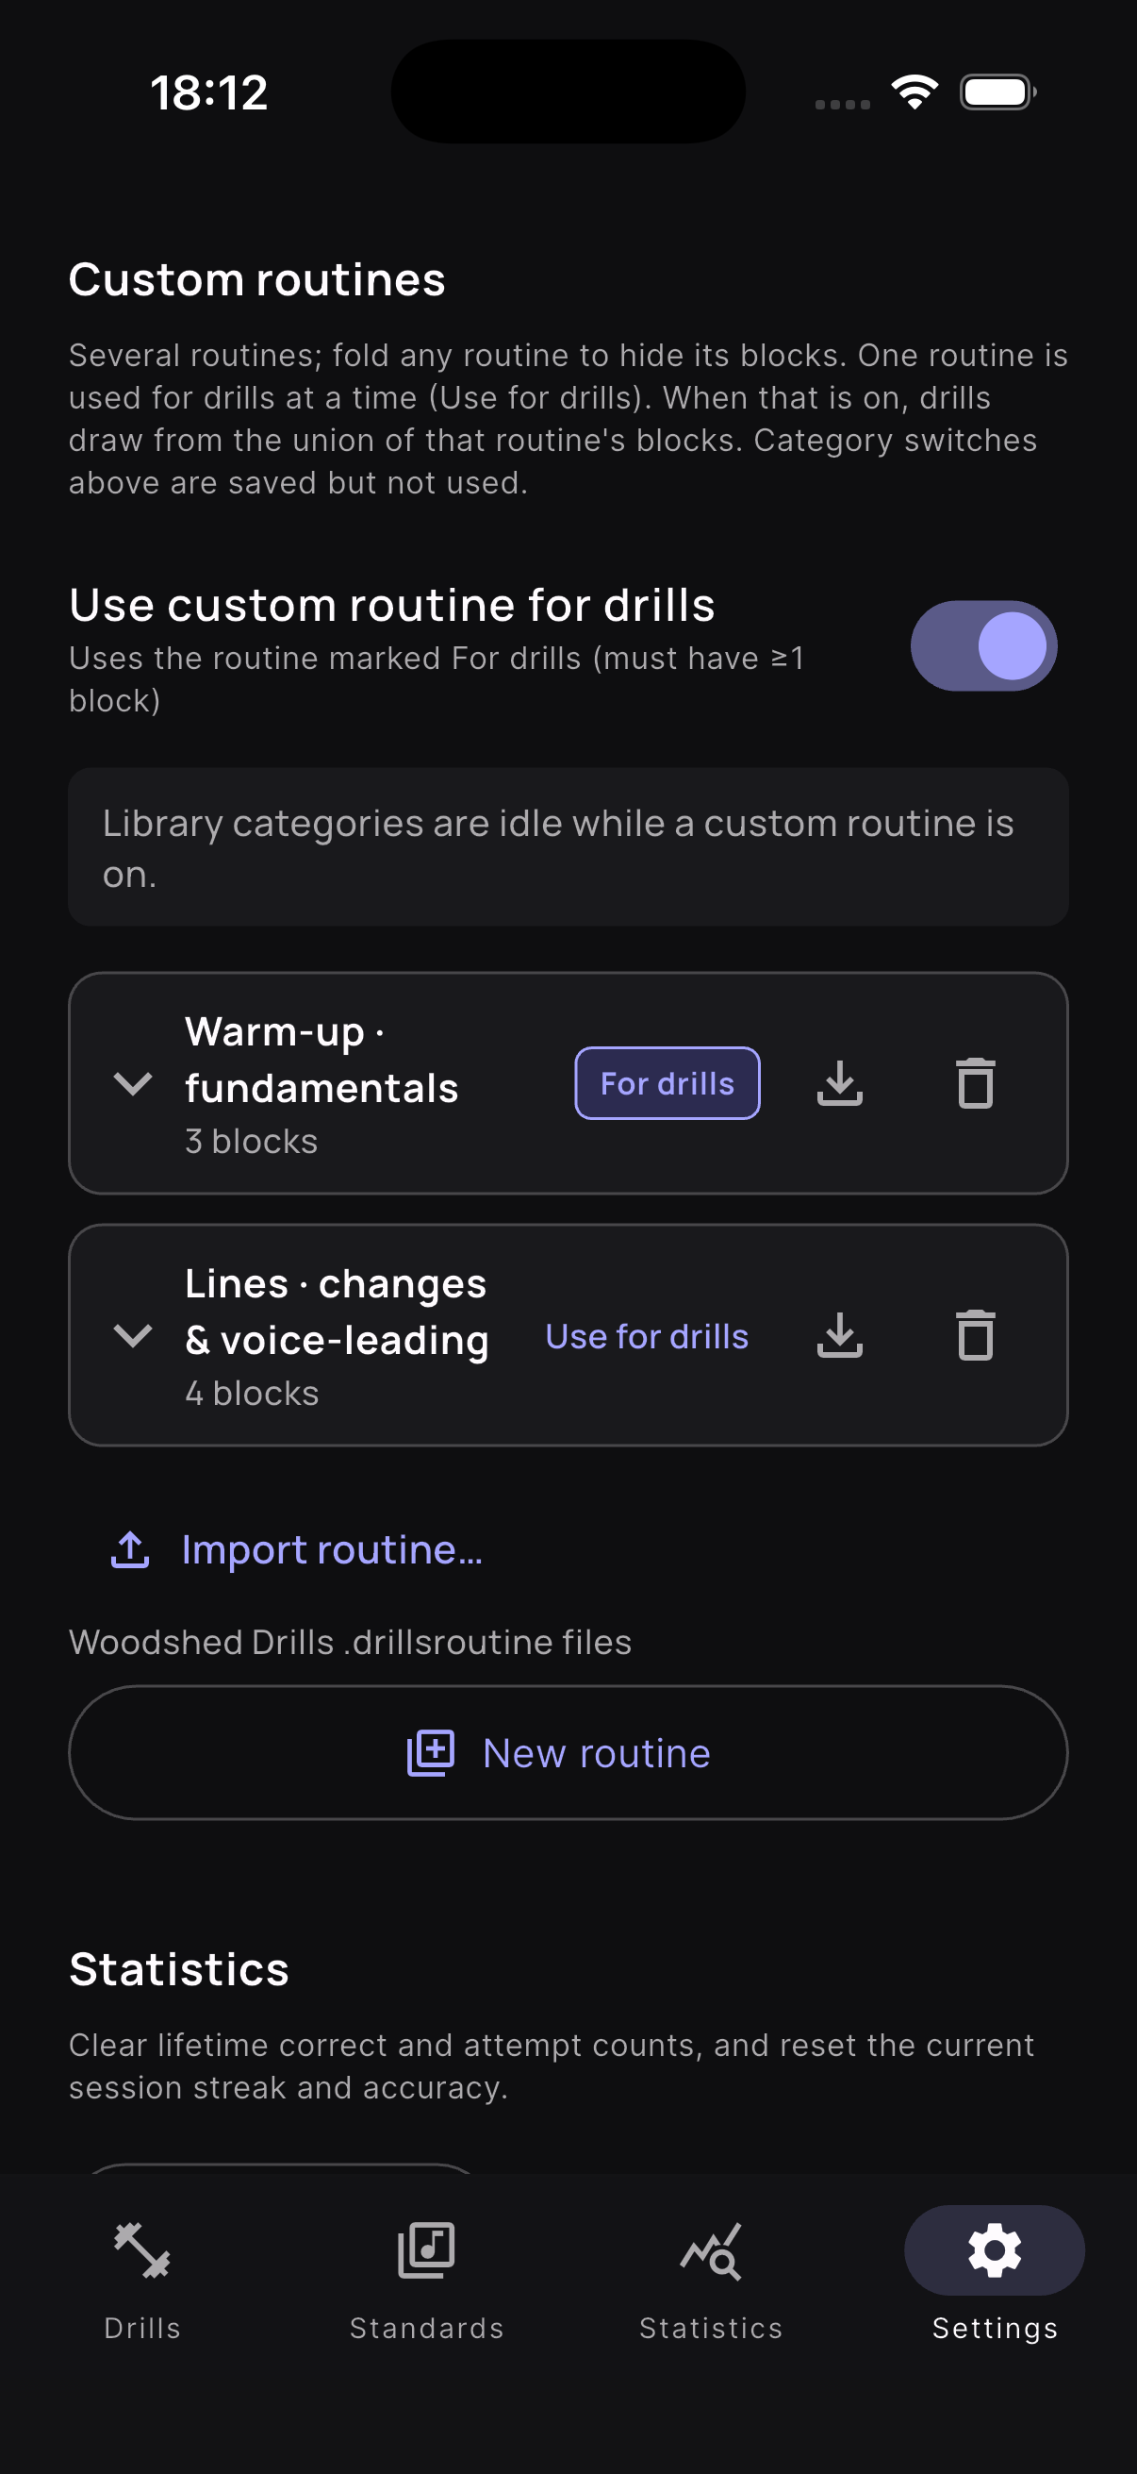Delete the Lines changes & voice-leading routine
Screen dimensions: 1137x2474
point(975,1335)
